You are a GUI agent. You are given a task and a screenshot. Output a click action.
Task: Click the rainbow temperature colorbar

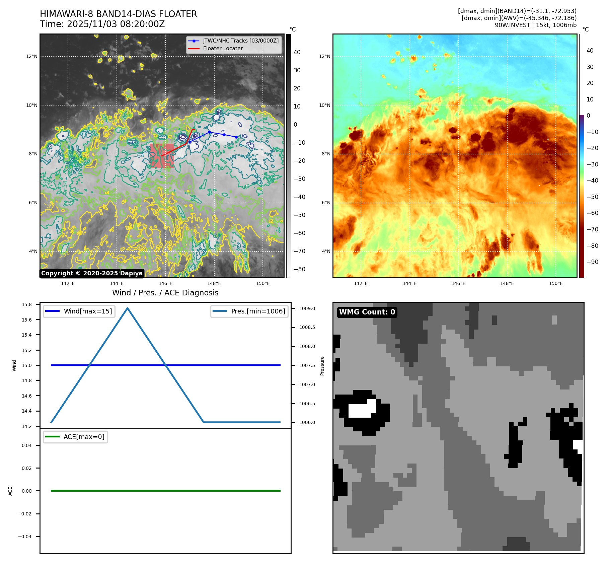pos(582,156)
